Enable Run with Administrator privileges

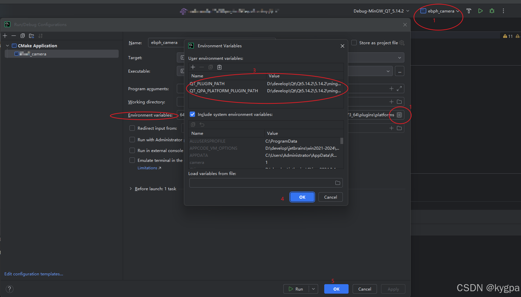pyautogui.click(x=132, y=140)
